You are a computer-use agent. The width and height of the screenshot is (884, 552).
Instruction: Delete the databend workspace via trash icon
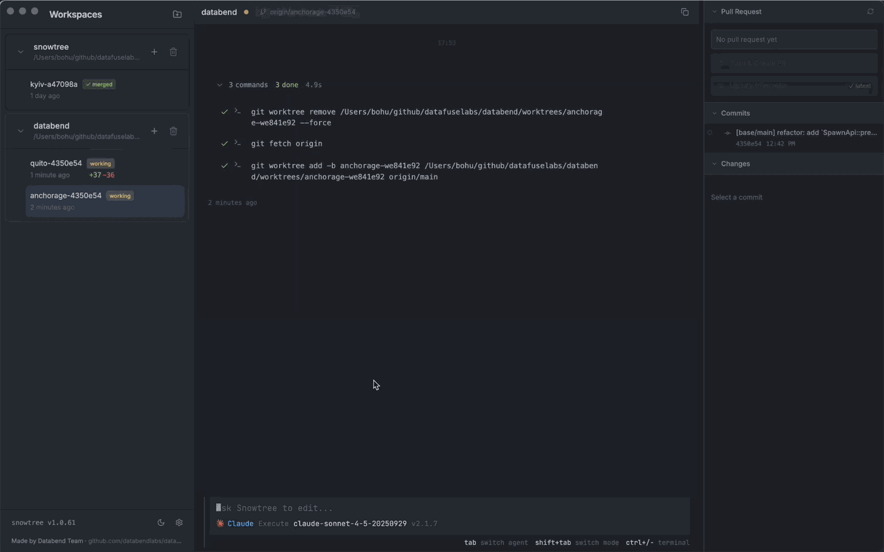point(173,130)
